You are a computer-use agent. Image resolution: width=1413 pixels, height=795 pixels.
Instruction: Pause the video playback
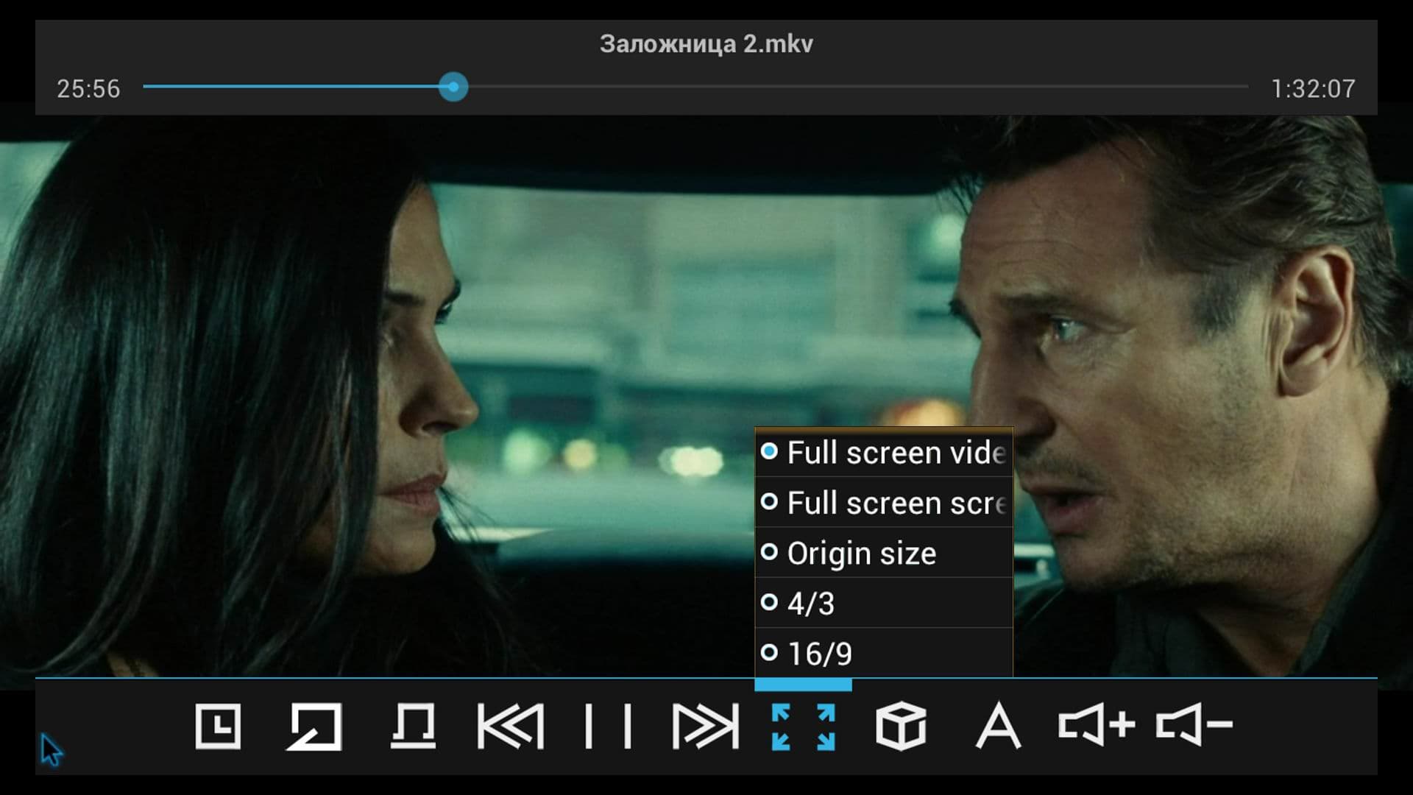point(608,727)
